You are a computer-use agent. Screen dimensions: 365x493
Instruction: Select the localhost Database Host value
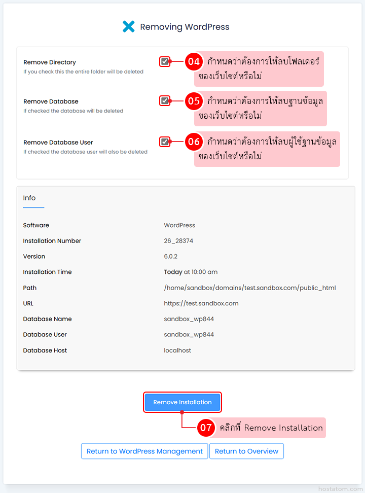pyautogui.click(x=177, y=350)
